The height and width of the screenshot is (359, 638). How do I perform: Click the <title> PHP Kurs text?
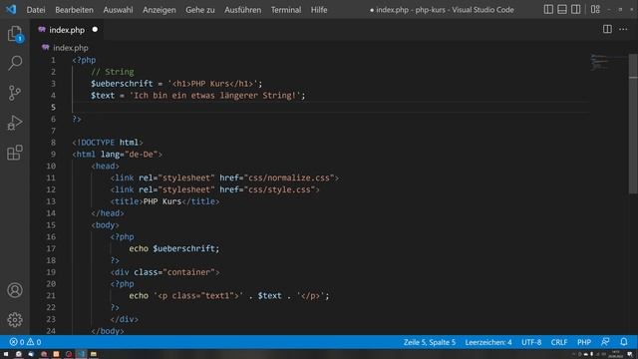point(162,201)
